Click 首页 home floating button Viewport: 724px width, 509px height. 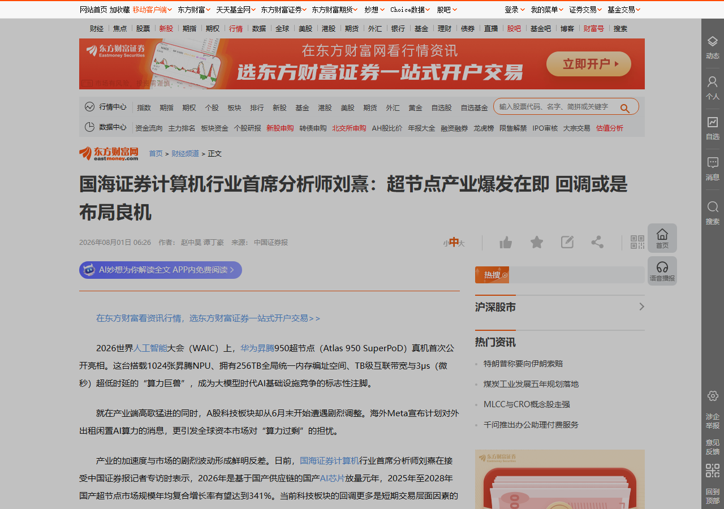(662, 238)
